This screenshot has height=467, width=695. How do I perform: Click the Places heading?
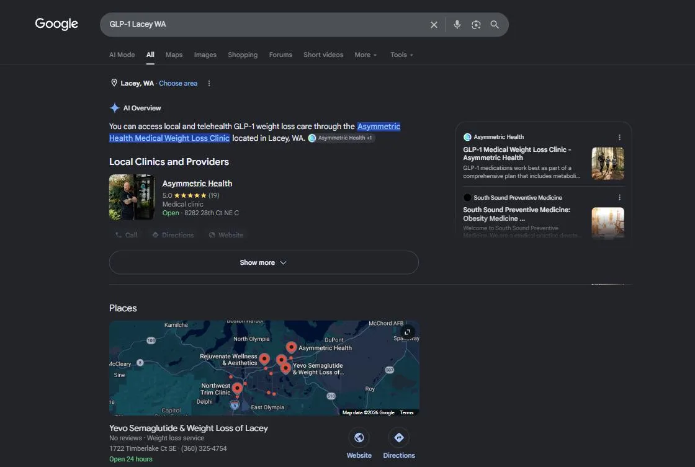coord(123,308)
